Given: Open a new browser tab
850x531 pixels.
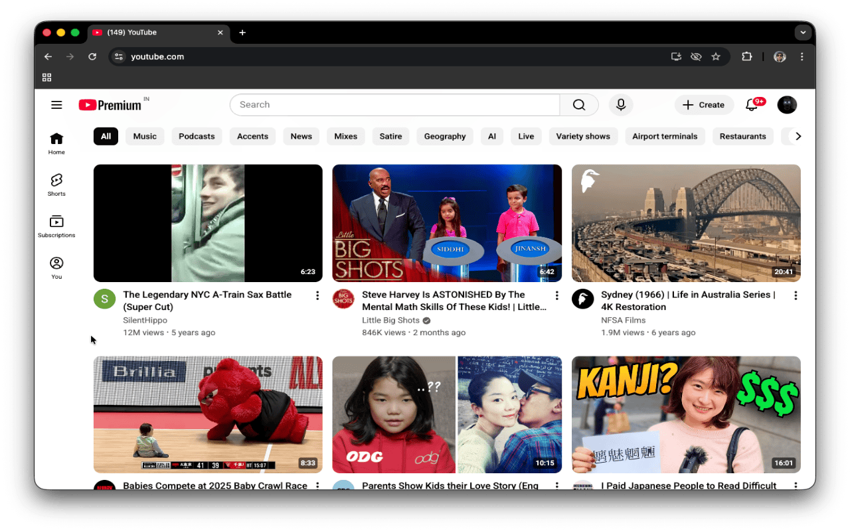Looking at the screenshot, I should click(242, 33).
